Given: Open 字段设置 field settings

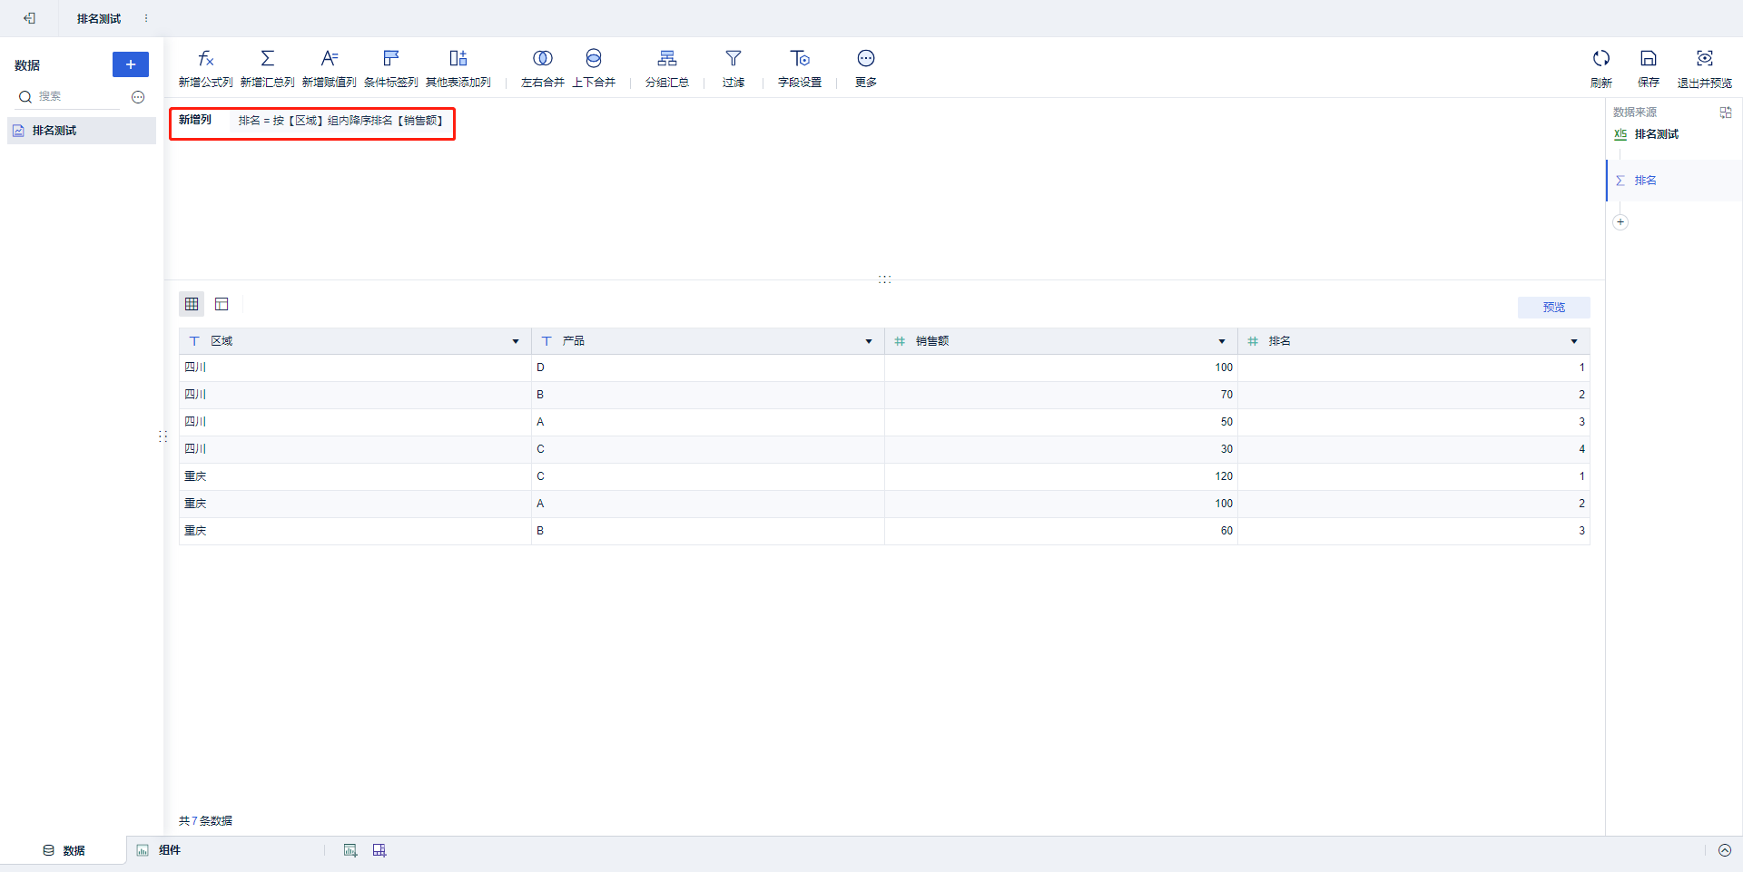Looking at the screenshot, I should coord(800,59).
